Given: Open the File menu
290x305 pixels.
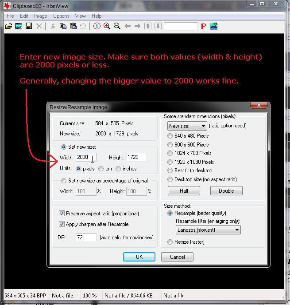Looking at the screenshot, I should (10, 16).
